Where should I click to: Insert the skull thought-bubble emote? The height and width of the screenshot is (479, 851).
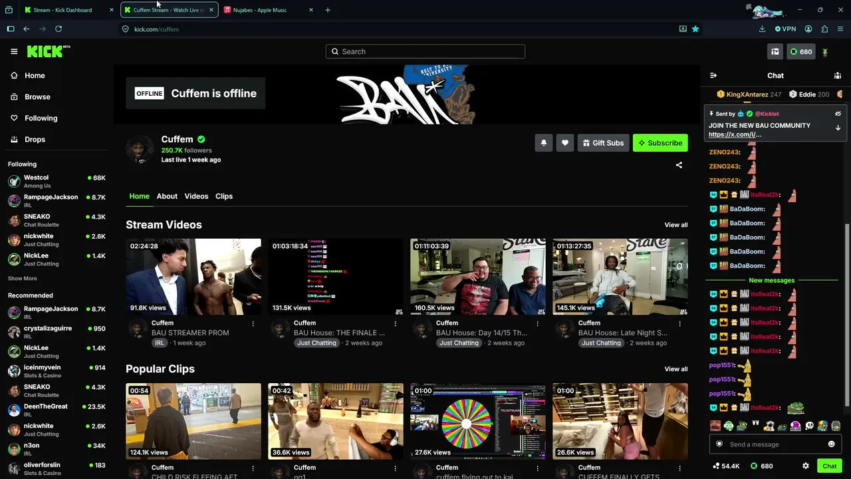pos(809,426)
